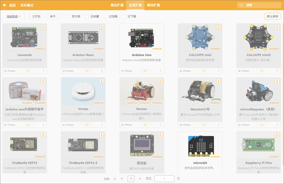
Task: Click the download icon on Leonardo card
Action: [x=43, y=27]
